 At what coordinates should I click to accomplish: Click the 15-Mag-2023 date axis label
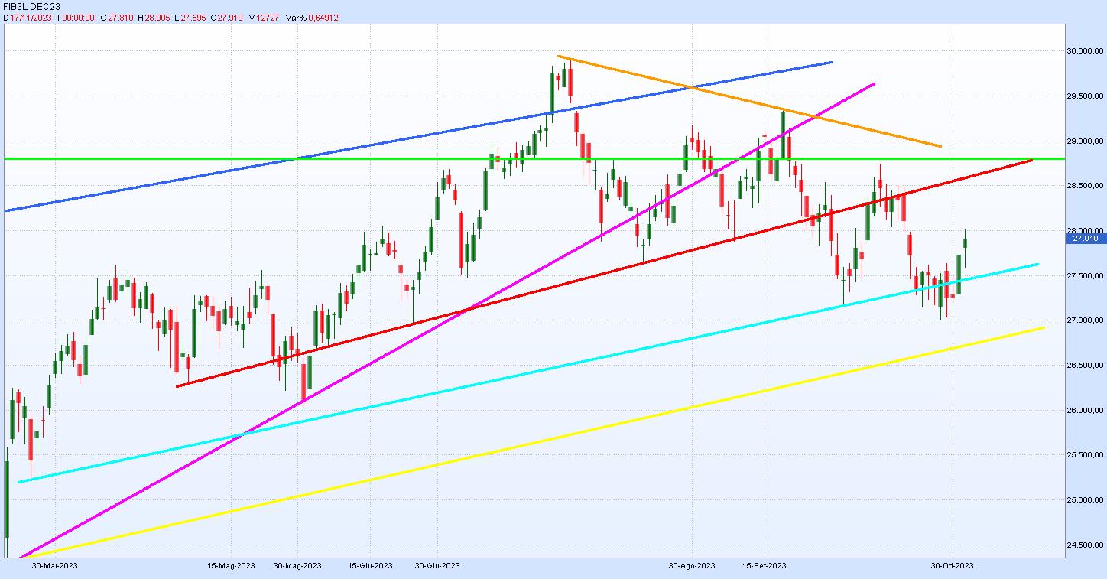click(x=231, y=566)
